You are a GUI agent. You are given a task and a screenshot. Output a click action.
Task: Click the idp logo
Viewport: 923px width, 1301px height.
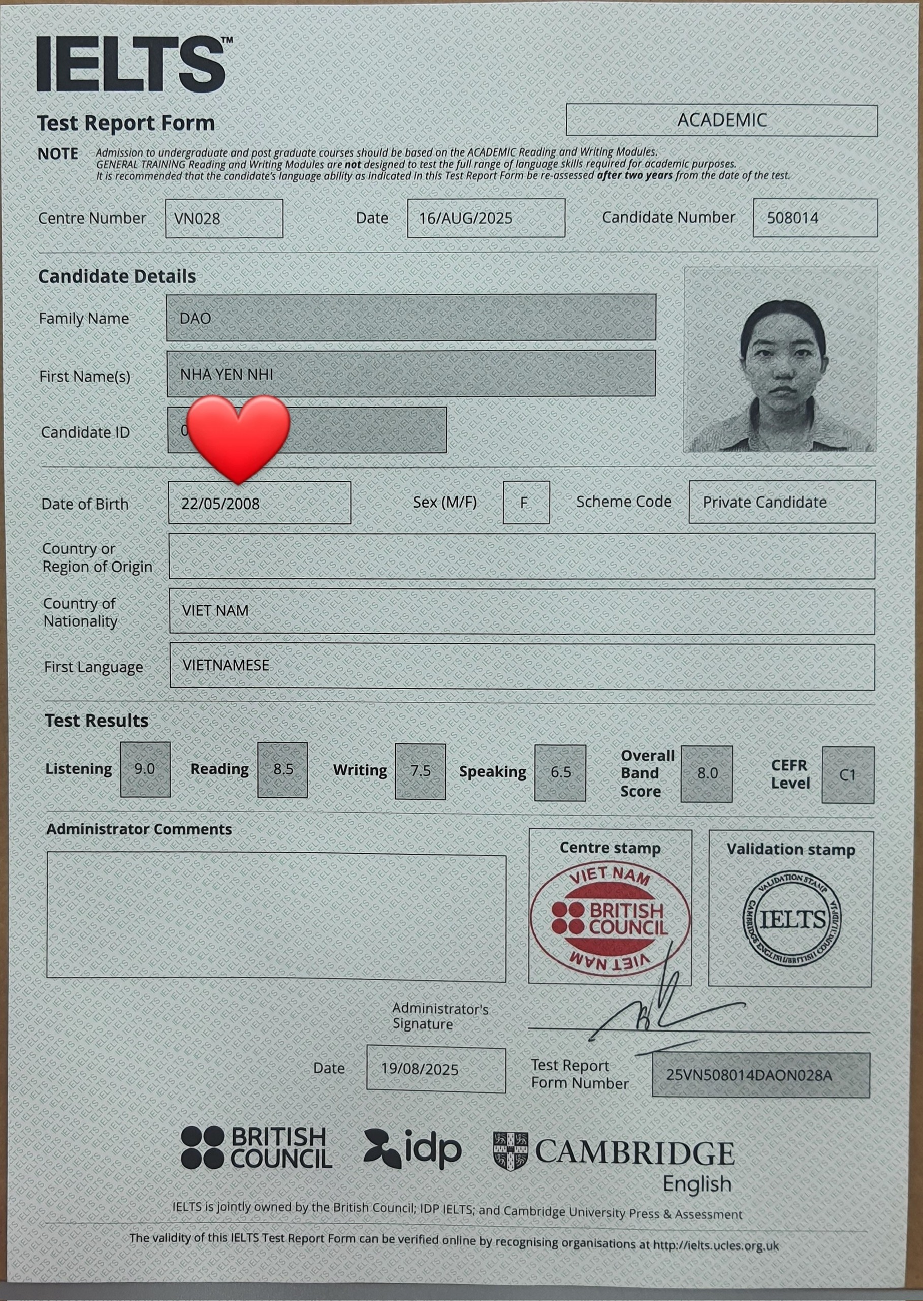tap(412, 1148)
